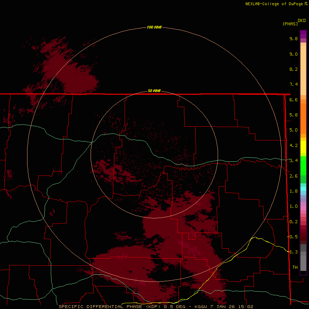This screenshot has width=309, height=309.
Task: Pick the orange segment of the color bar
Action: point(303,118)
